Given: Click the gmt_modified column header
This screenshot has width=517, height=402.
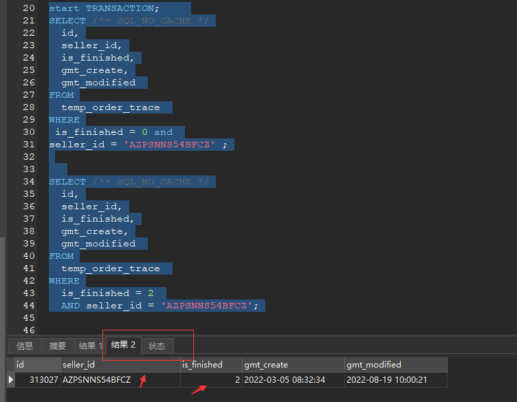Looking at the screenshot, I should tap(395, 365).
